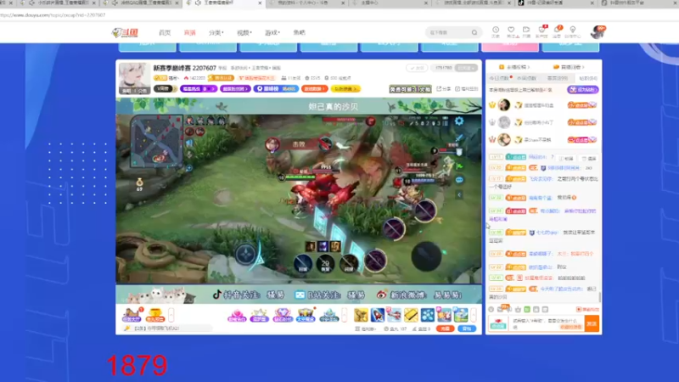
Task: Click the orange send button
Action: click(x=592, y=323)
